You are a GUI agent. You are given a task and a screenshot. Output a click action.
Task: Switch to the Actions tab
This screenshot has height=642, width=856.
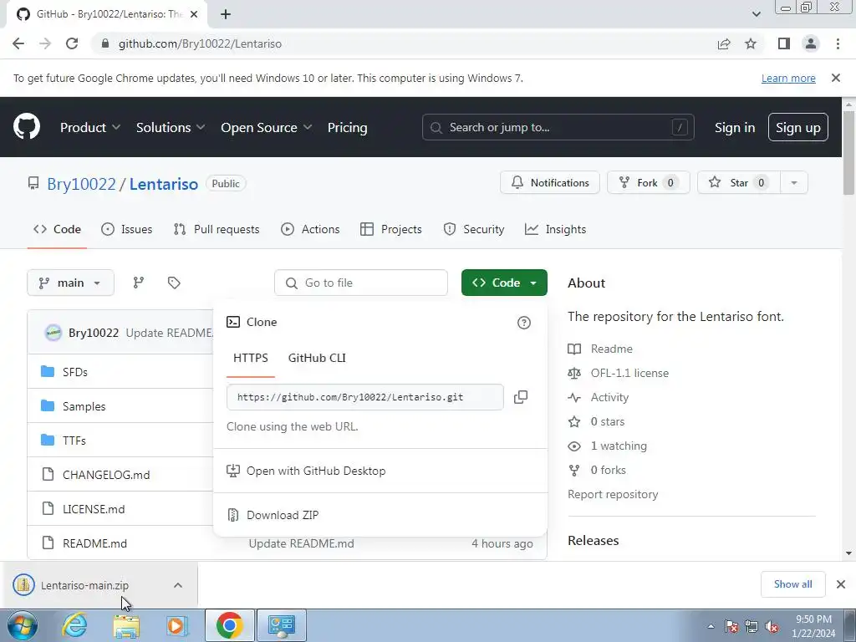tap(310, 229)
